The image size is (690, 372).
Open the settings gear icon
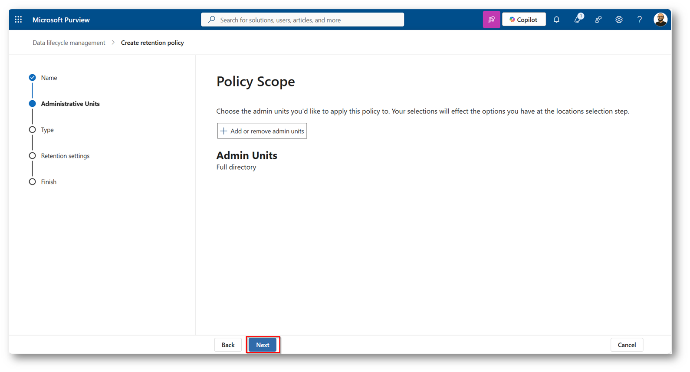pos(619,20)
